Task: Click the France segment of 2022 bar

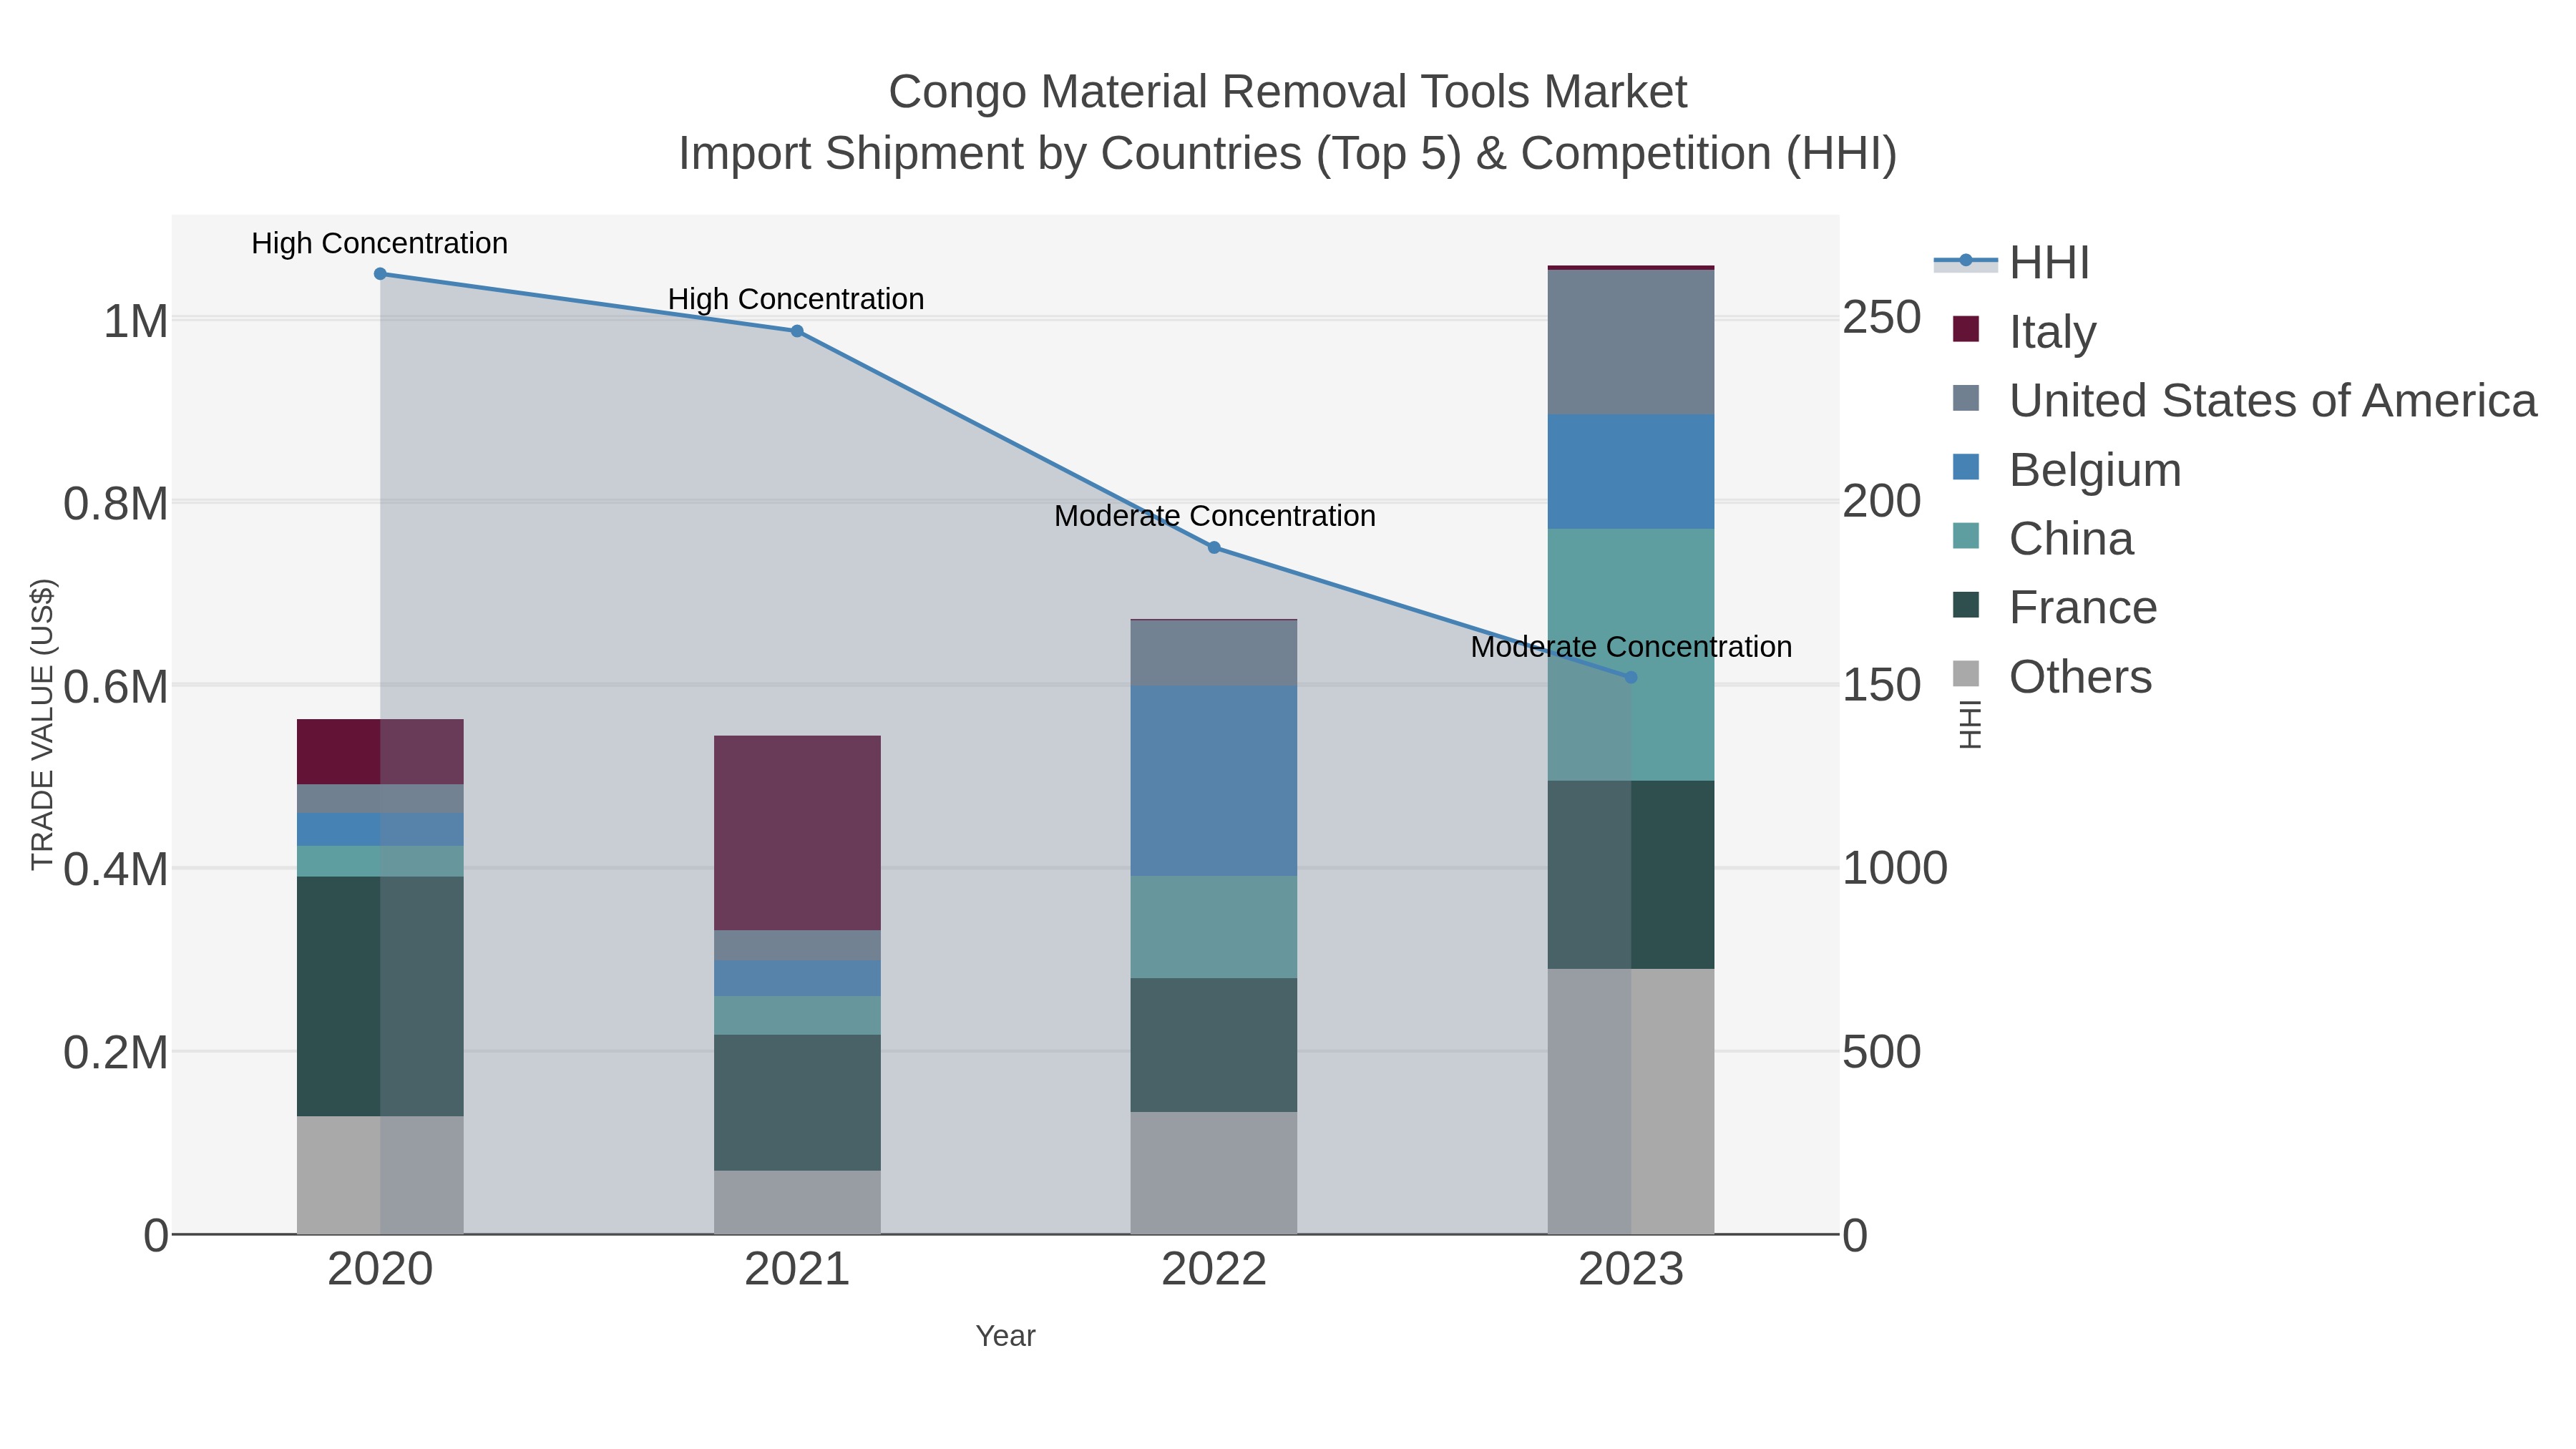Action: pyautogui.click(x=1214, y=1045)
